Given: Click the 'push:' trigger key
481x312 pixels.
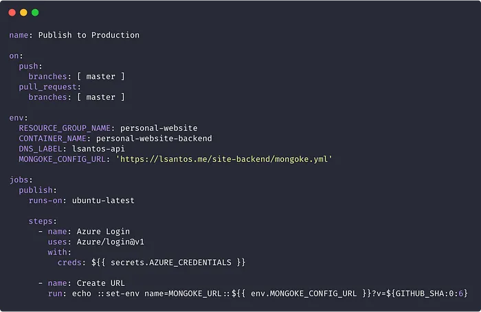Looking at the screenshot, I should [31, 67].
